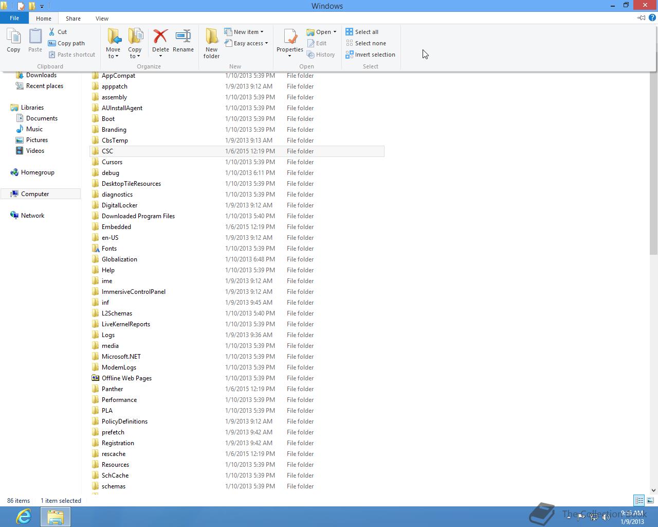The width and height of the screenshot is (658, 527).
Task: Click the pin ribbon icon at top right
Action: pyautogui.click(x=641, y=18)
